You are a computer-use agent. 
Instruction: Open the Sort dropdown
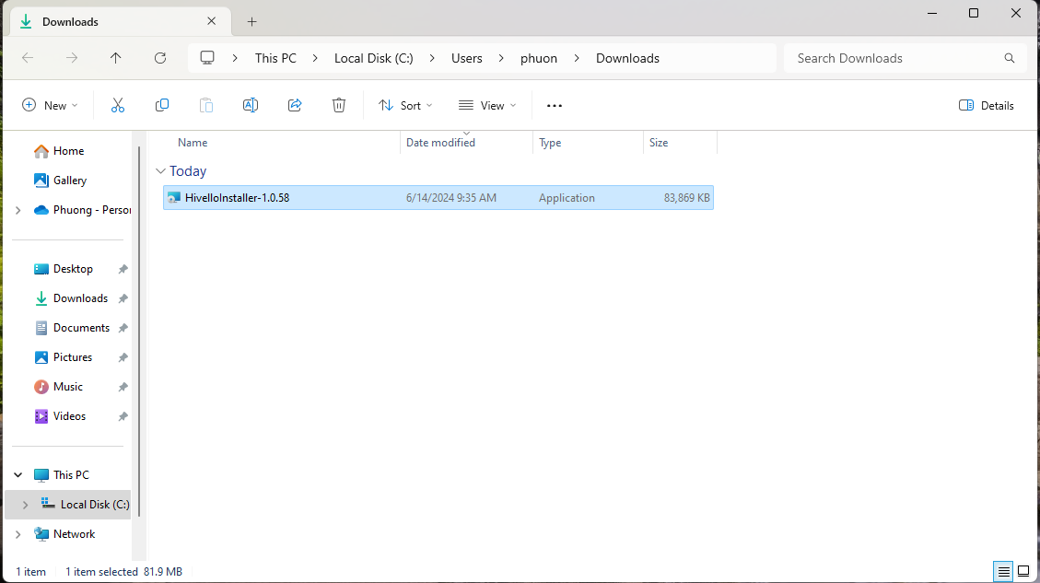405,106
